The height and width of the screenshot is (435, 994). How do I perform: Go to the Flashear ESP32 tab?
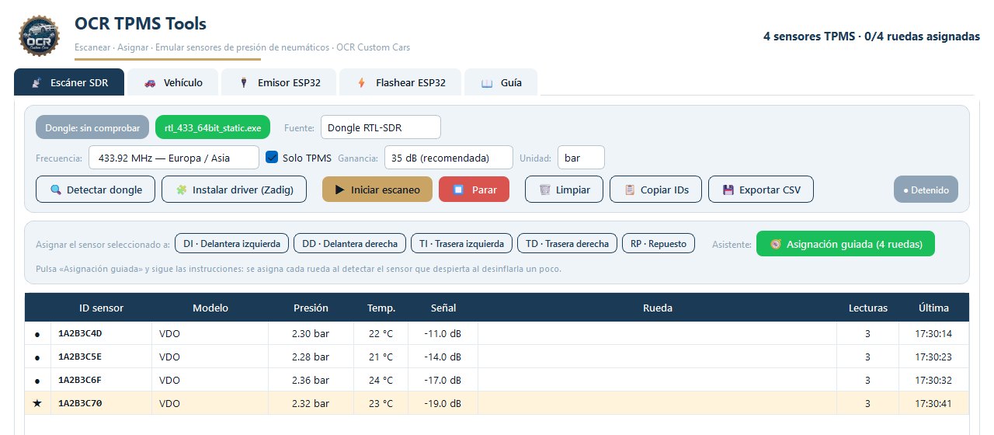[x=401, y=82]
